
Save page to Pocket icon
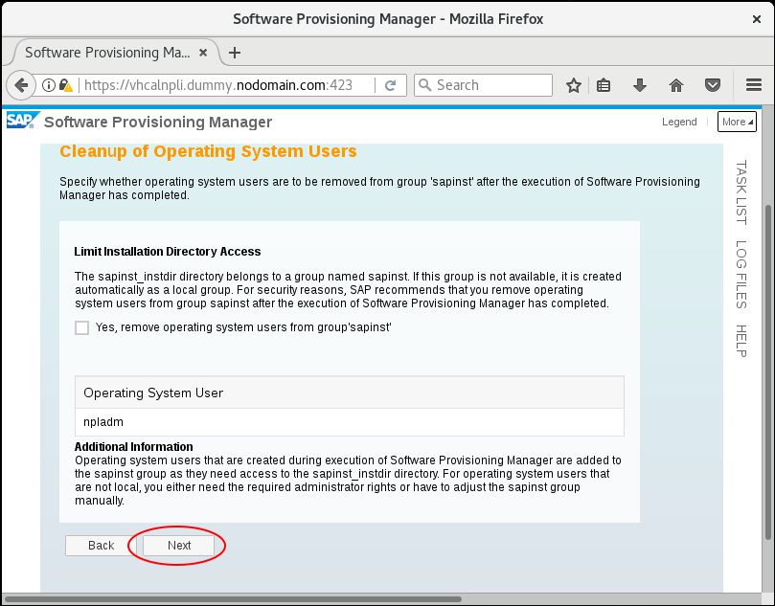pos(712,85)
